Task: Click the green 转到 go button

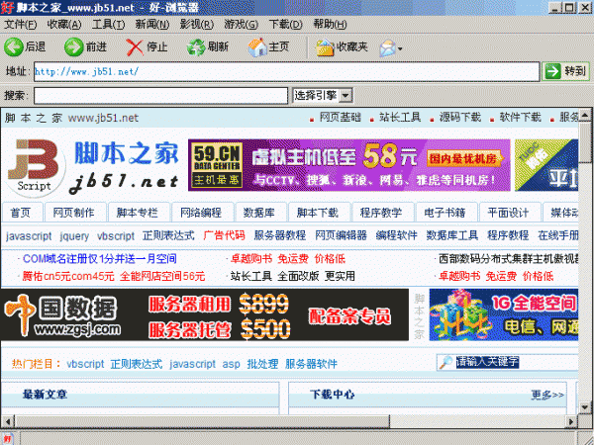Action: click(x=566, y=71)
